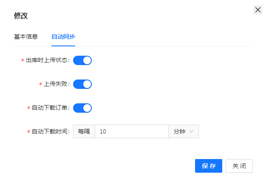Click the 每隔 prefix box
Viewport: 269px width, 182px height.
tap(84, 132)
